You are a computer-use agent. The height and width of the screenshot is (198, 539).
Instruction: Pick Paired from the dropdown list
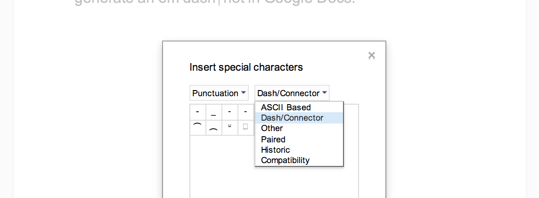[273, 139]
